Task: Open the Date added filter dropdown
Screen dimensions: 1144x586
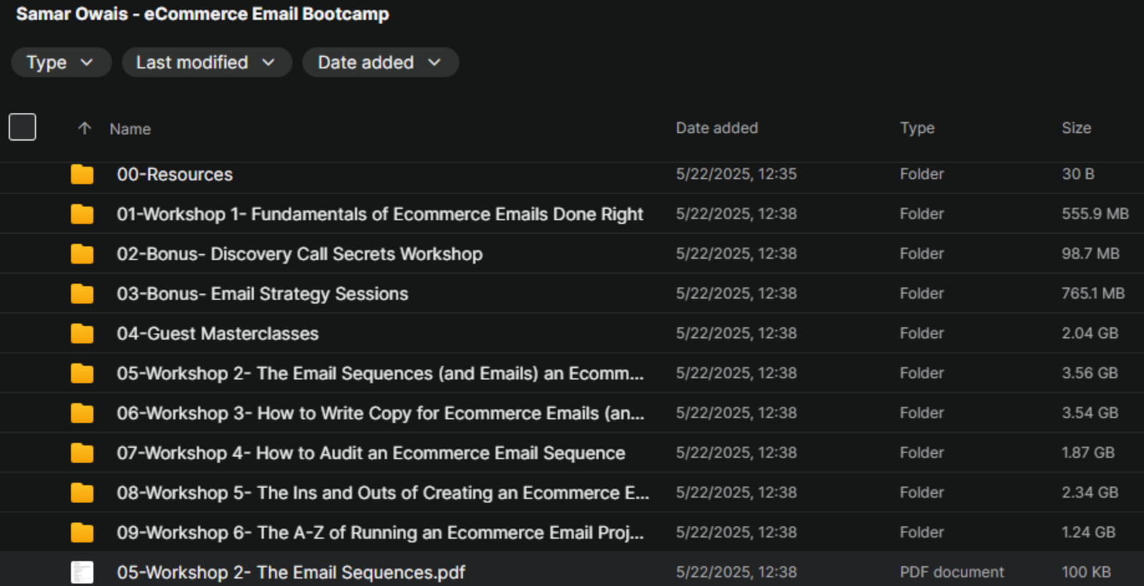Action: pos(380,62)
